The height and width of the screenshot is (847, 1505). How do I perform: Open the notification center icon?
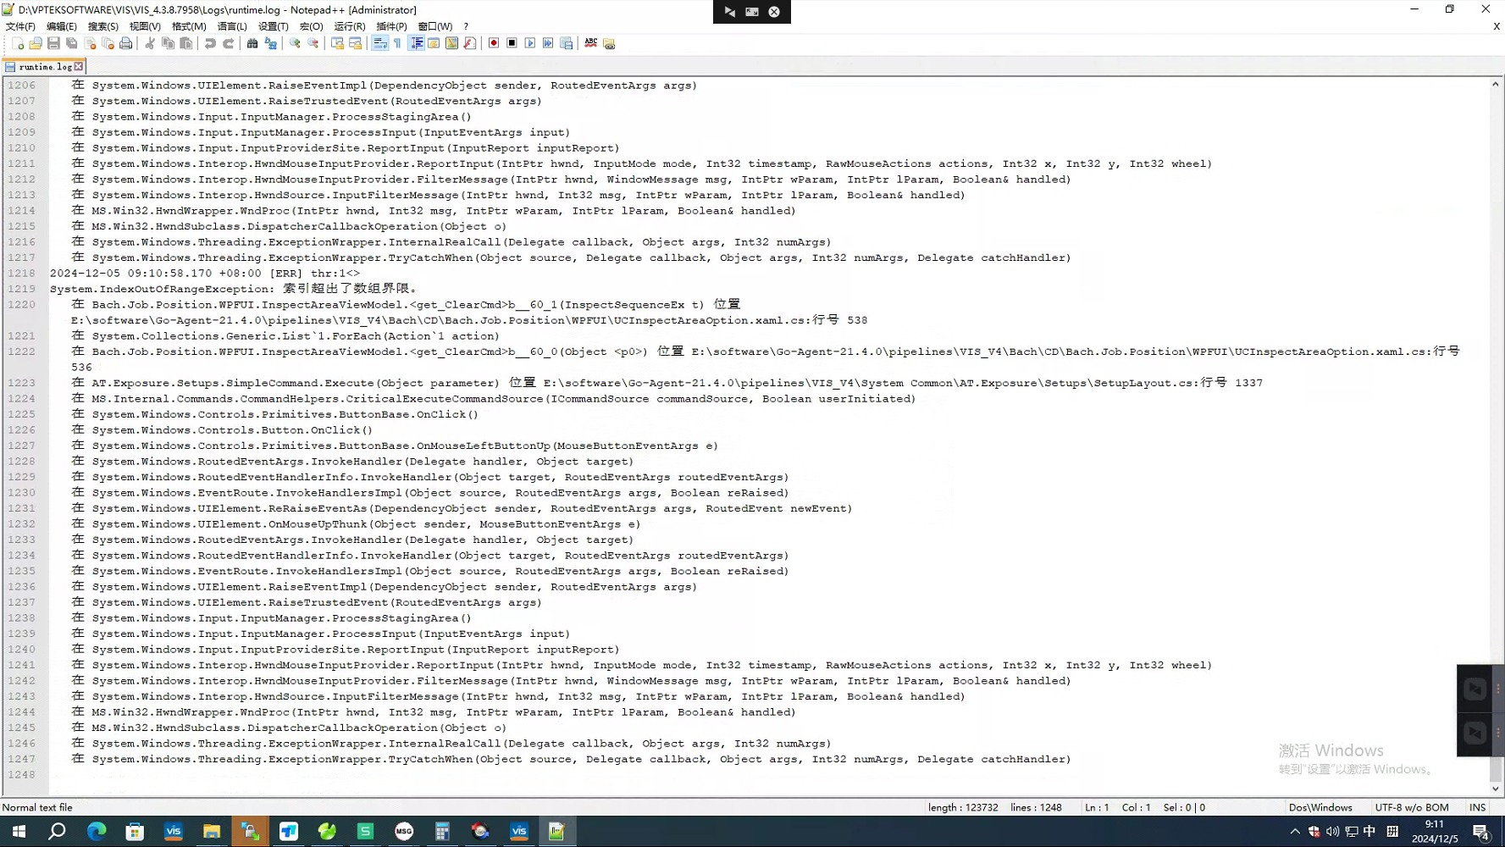tap(1481, 832)
